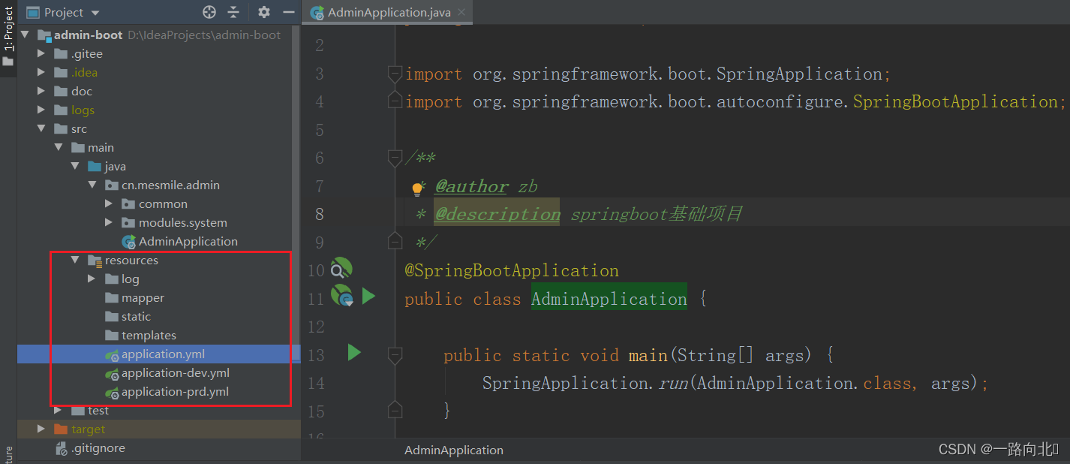Expand the .idea folder
This screenshot has height=464, width=1070.
tap(42, 73)
